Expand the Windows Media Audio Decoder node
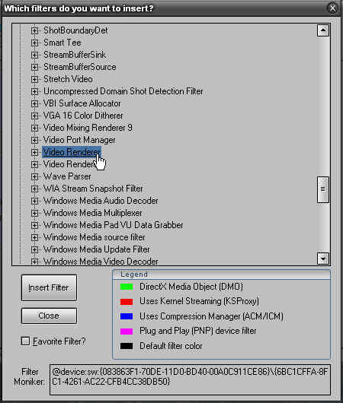Viewport: 343px width, 403px height. tap(34, 201)
